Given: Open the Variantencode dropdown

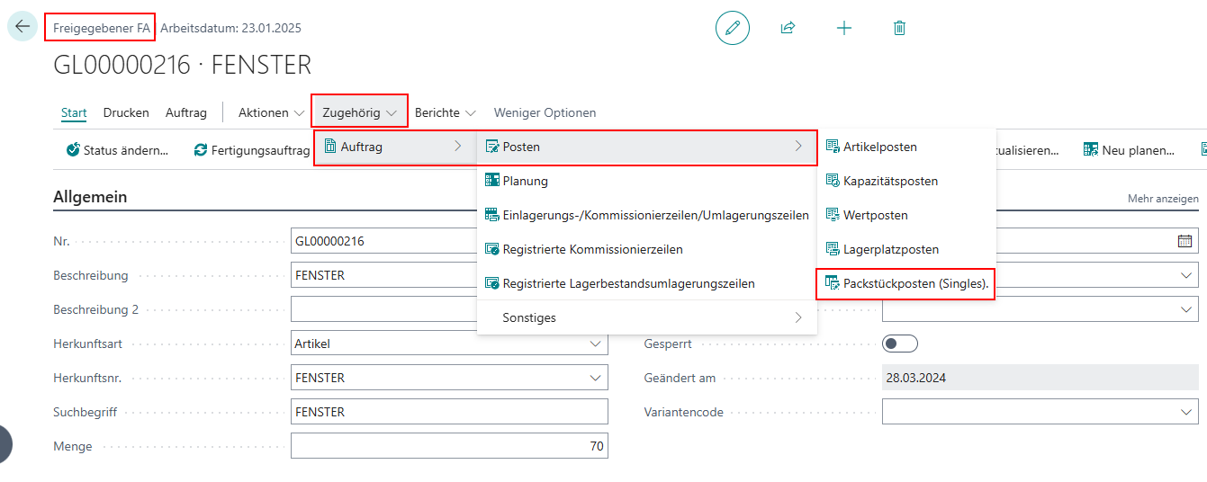Looking at the screenshot, I should pos(1184,412).
